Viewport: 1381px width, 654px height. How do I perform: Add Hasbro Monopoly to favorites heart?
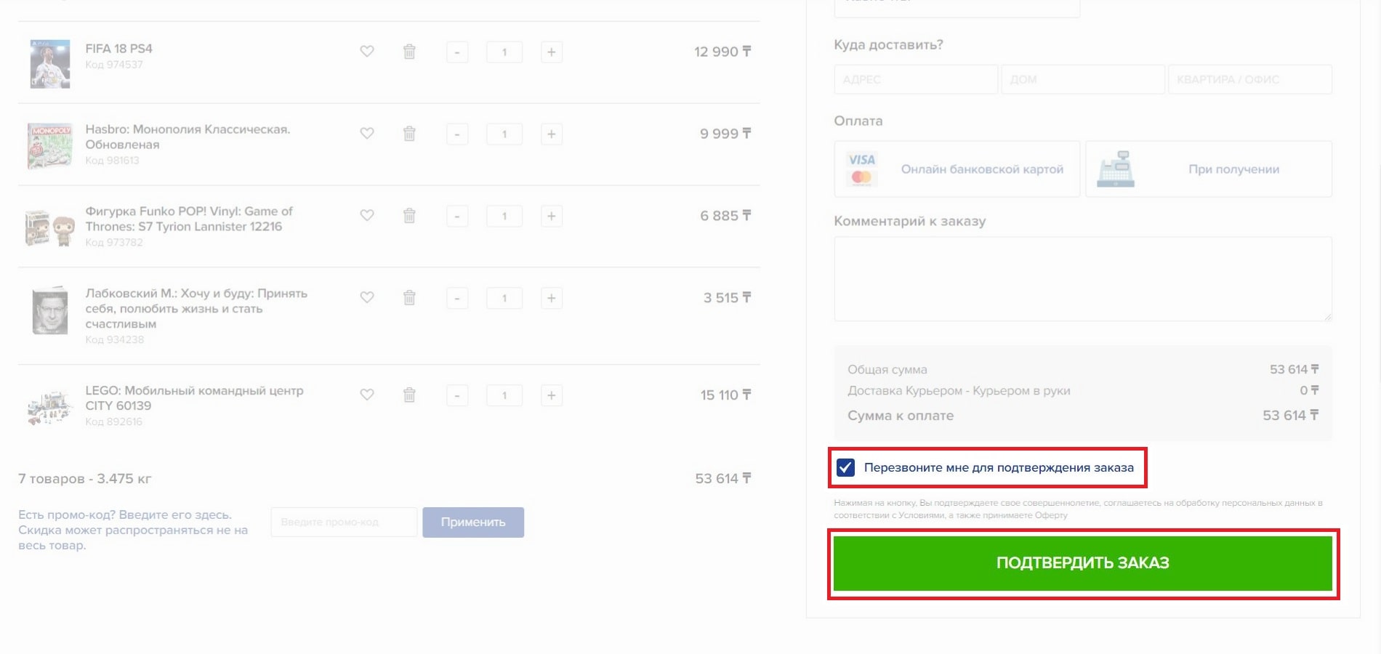click(x=367, y=134)
